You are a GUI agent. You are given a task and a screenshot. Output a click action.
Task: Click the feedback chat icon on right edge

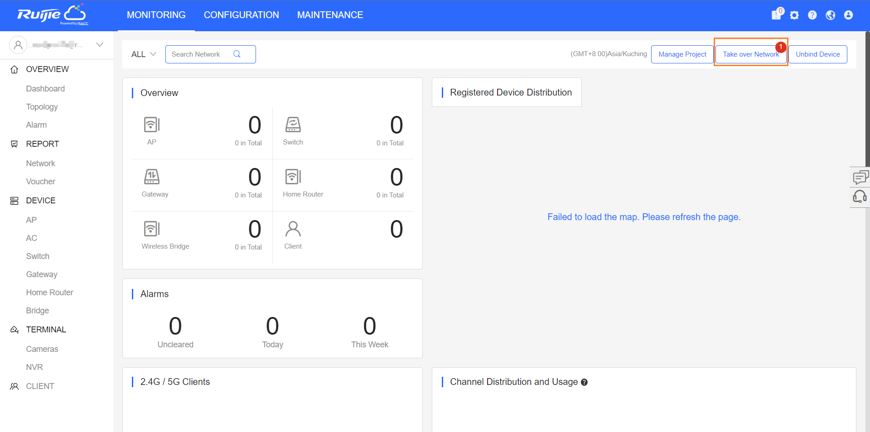point(860,177)
